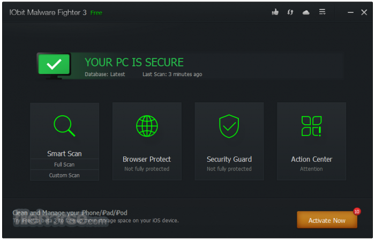Open Security Guard not fully protected status
Viewport: 375px width, 240px height.
(x=229, y=169)
